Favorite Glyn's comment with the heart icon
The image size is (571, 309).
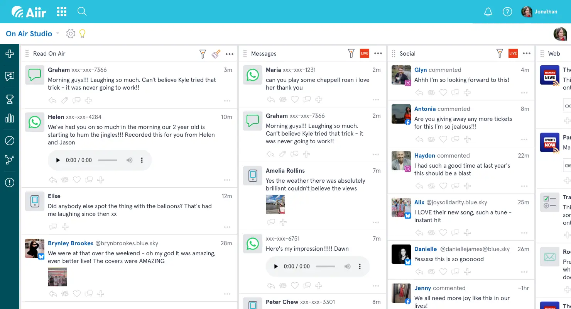click(x=443, y=92)
